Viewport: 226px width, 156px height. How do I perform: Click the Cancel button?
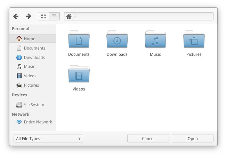pyautogui.click(x=148, y=138)
